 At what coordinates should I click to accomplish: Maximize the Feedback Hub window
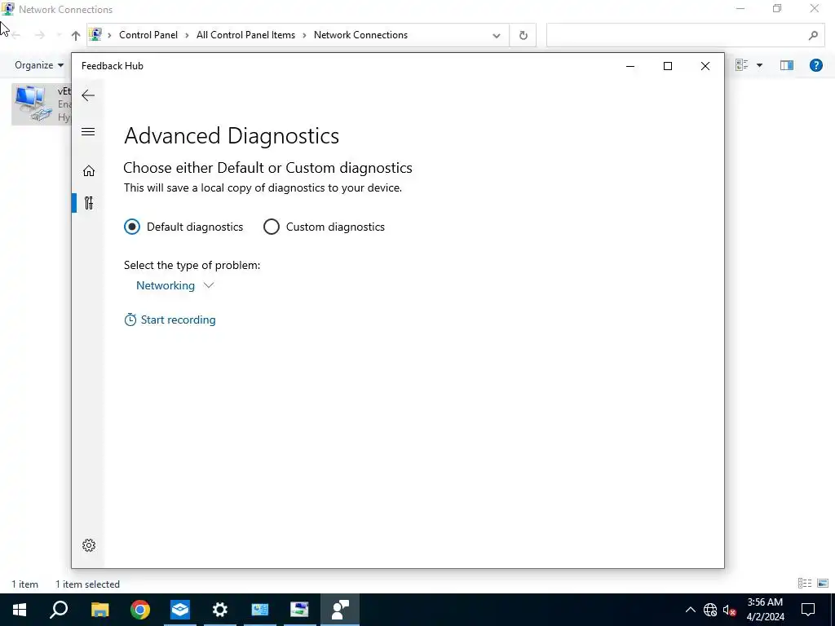pos(667,66)
